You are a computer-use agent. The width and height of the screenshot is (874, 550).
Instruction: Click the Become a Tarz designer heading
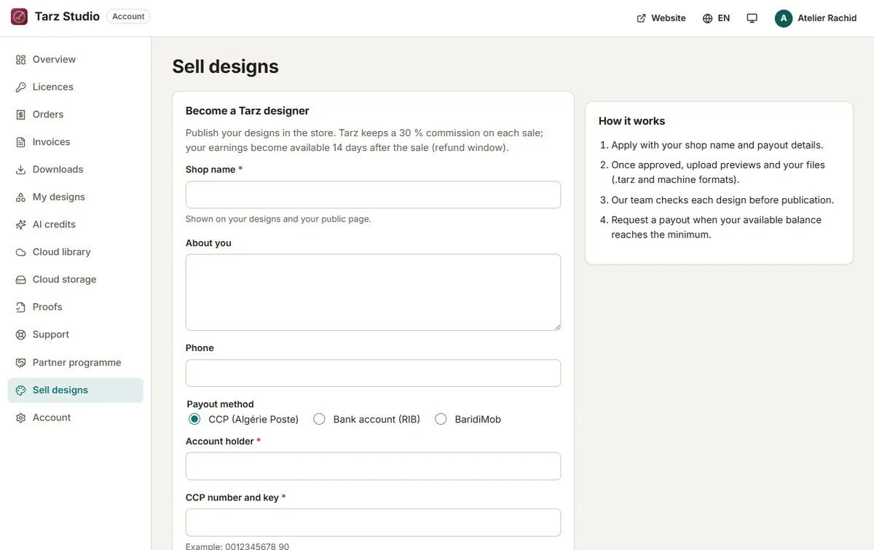248,111
